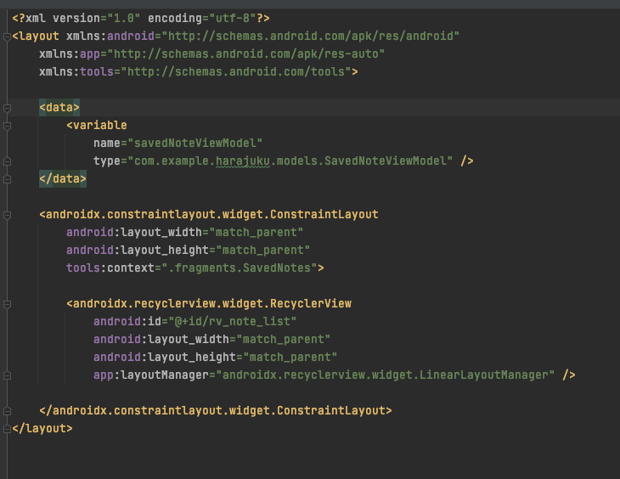Click fold marker beside closing data tag
This screenshot has width=620, height=479.
pyautogui.click(x=7, y=179)
